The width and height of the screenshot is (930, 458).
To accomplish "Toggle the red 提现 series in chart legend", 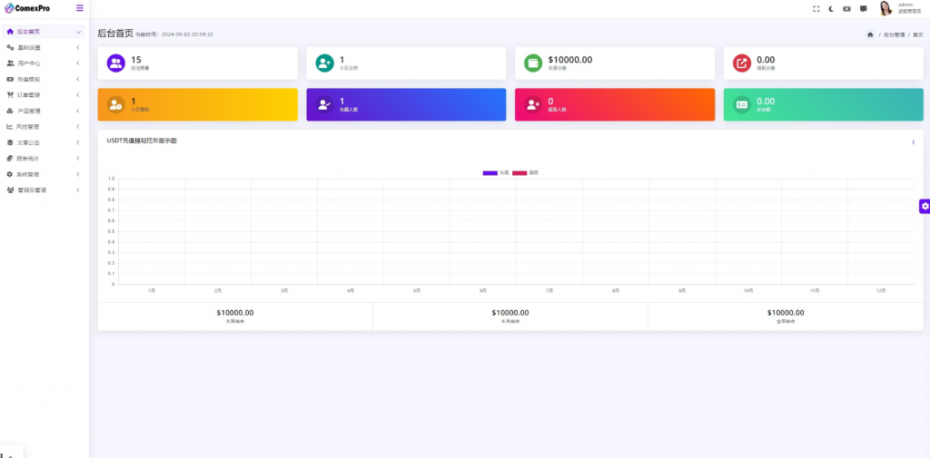I will click(x=526, y=172).
